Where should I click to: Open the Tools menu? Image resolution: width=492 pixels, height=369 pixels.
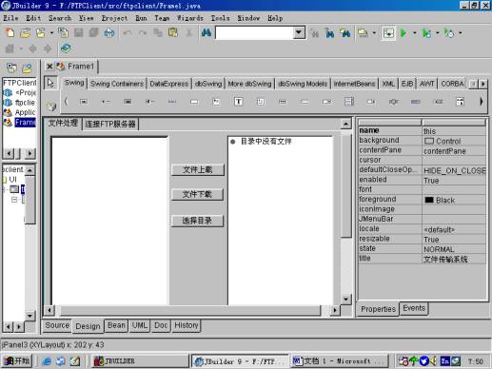click(x=220, y=18)
